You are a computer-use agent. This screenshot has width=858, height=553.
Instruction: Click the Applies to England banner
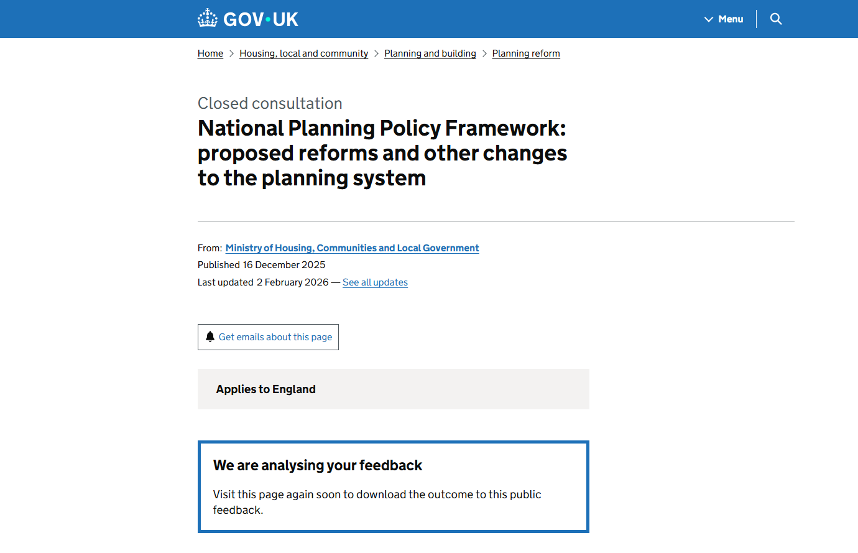tap(266, 389)
